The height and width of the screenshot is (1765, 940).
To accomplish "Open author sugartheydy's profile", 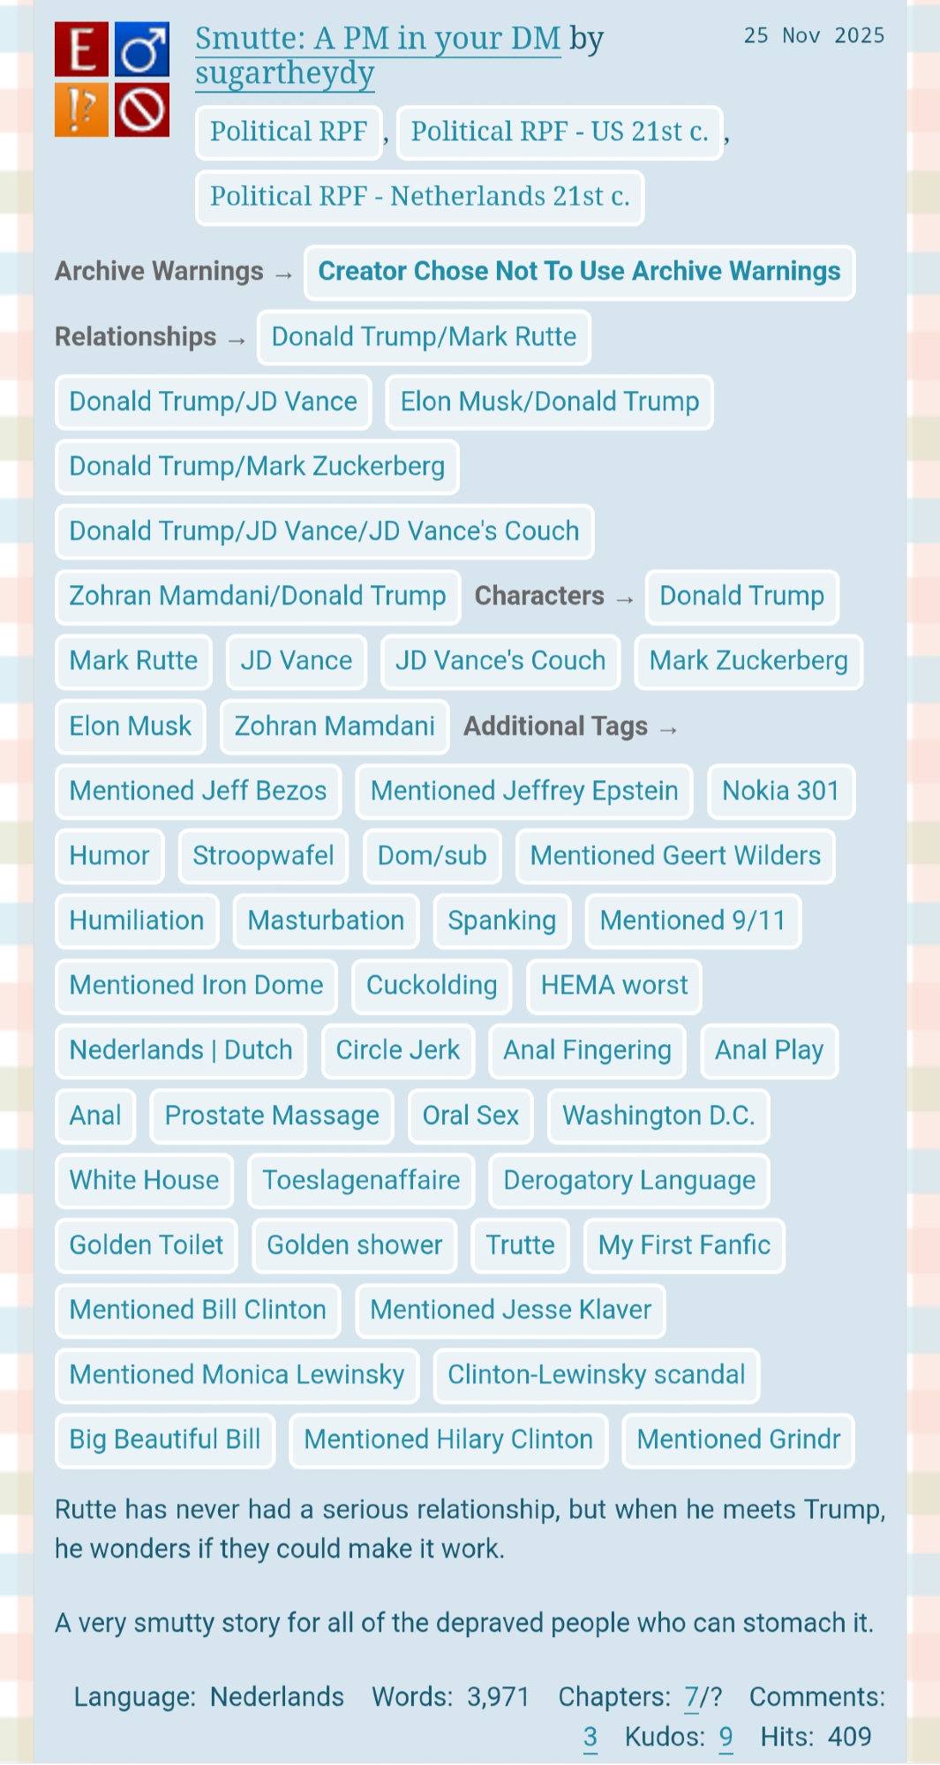I will [x=285, y=74].
